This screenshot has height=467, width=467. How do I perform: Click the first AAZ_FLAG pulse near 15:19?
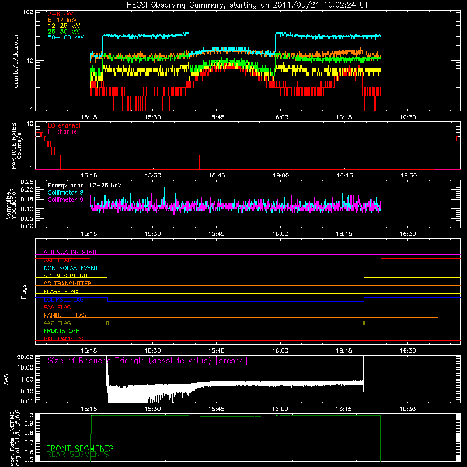tap(107, 323)
